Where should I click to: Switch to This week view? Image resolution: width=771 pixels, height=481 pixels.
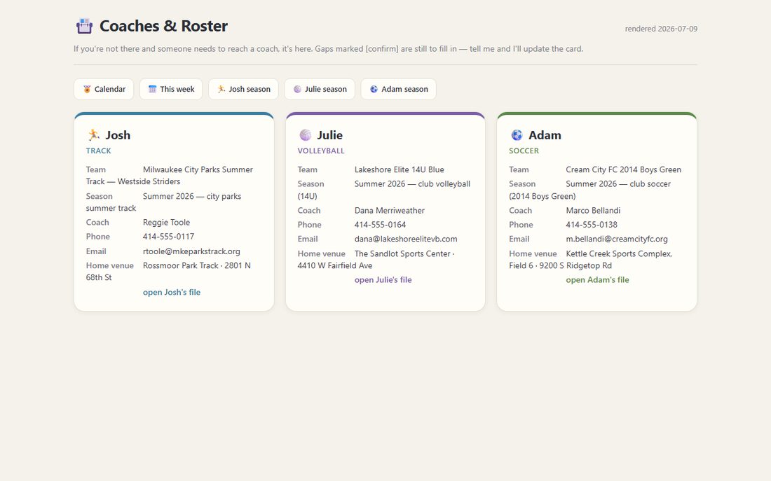coord(171,89)
